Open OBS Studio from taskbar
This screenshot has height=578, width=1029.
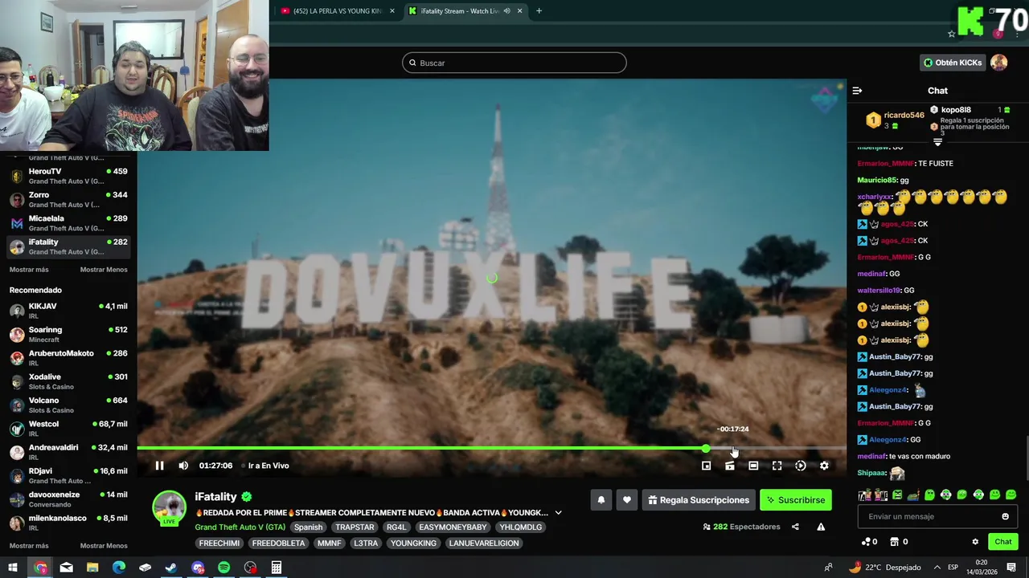point(250,568)
